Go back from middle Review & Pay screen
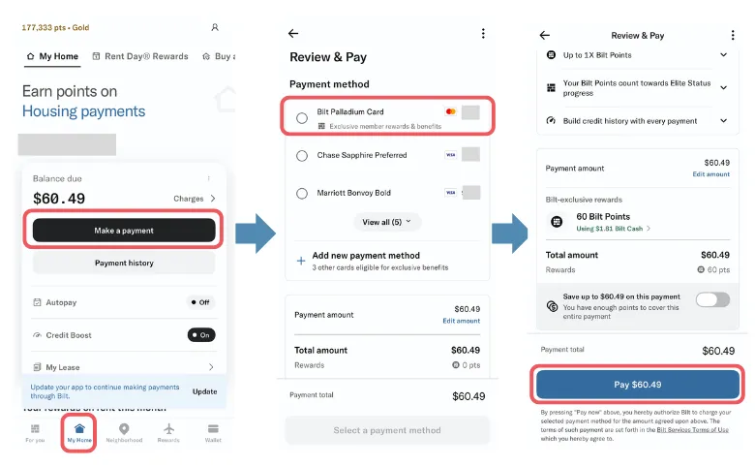The image size is (755, 467). pyautogui.click(x=294, y=34)
